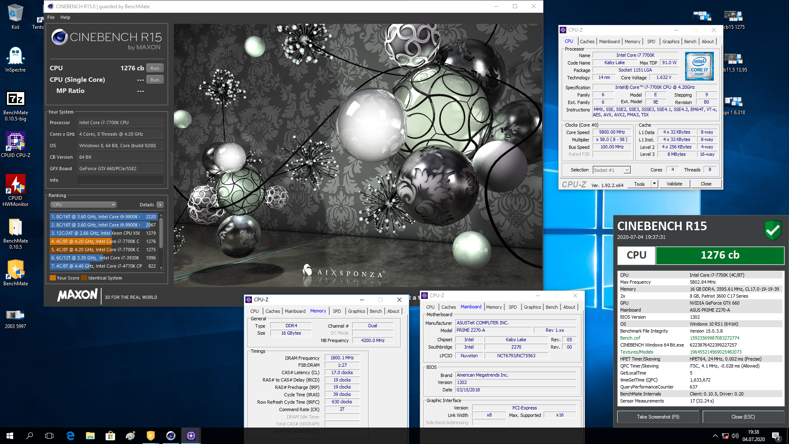
Task: Switch to Caches tab in top CPU-Z window
Action: pos(587,42)
